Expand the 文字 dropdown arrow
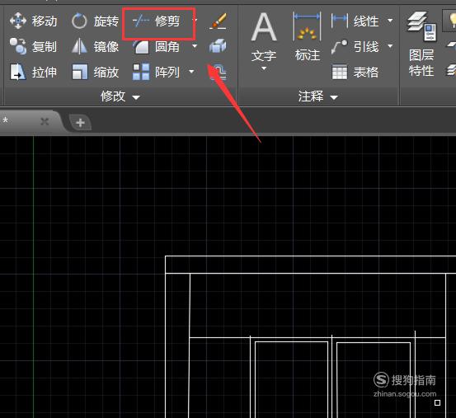 (x=264, y=68)
